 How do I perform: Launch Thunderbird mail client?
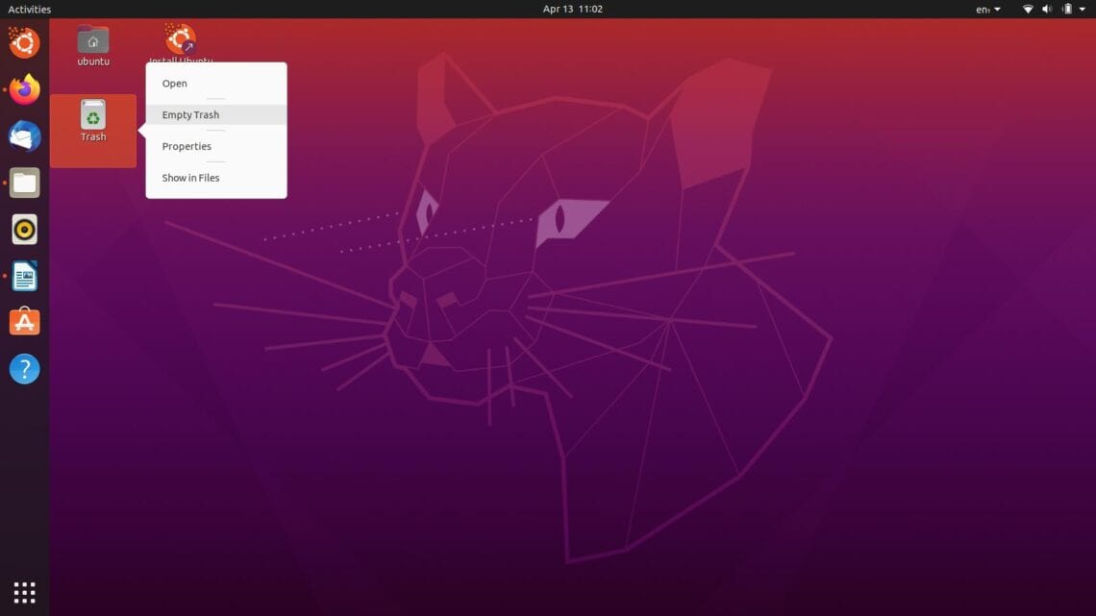[23, 136]
